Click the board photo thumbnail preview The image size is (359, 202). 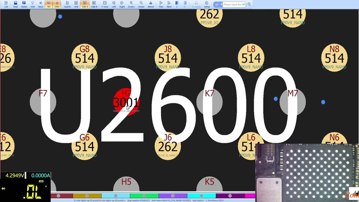pos(307,173)
